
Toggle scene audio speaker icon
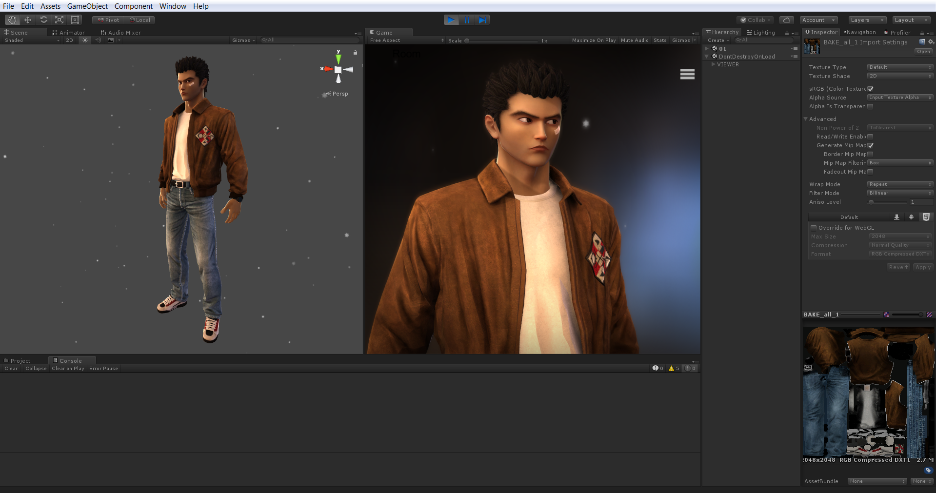tap(98, 40)
